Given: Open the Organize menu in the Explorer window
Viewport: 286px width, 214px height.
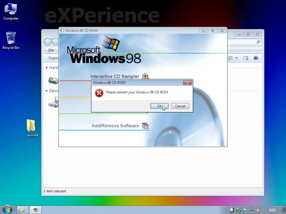Looking at the screenshot, I should [53, 58].
